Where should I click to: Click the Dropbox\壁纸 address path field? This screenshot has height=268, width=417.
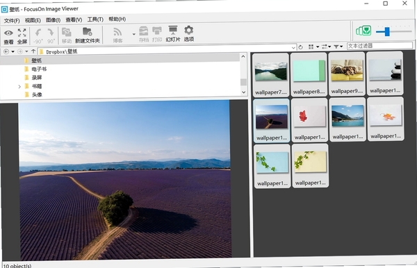167,50
